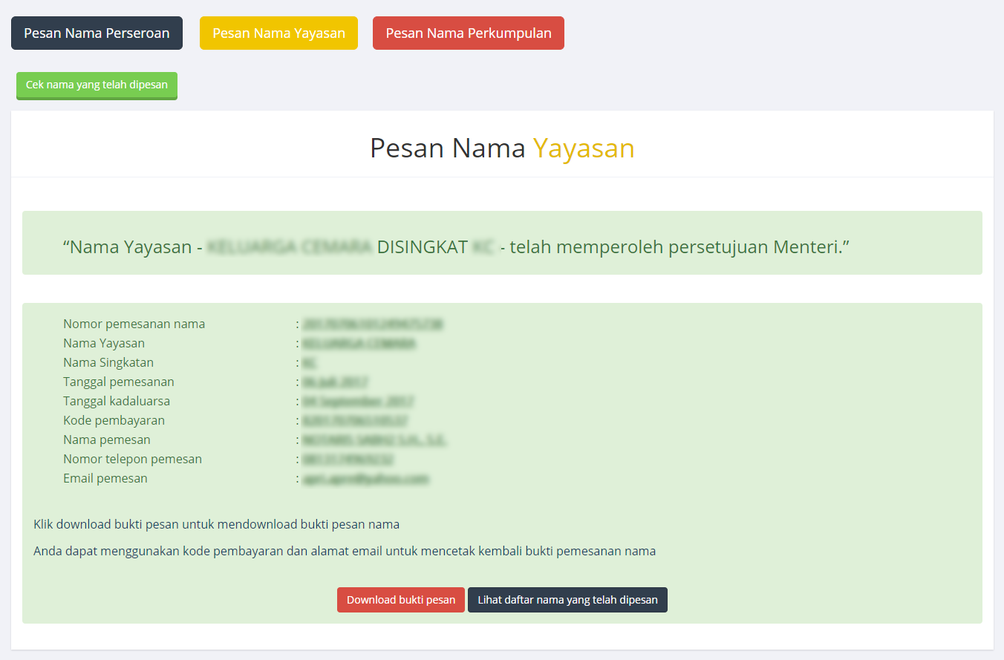Click the large Pesan Nama Yayasan page heading
This screenshot has width=1004, height=660.
click(502, 148)
